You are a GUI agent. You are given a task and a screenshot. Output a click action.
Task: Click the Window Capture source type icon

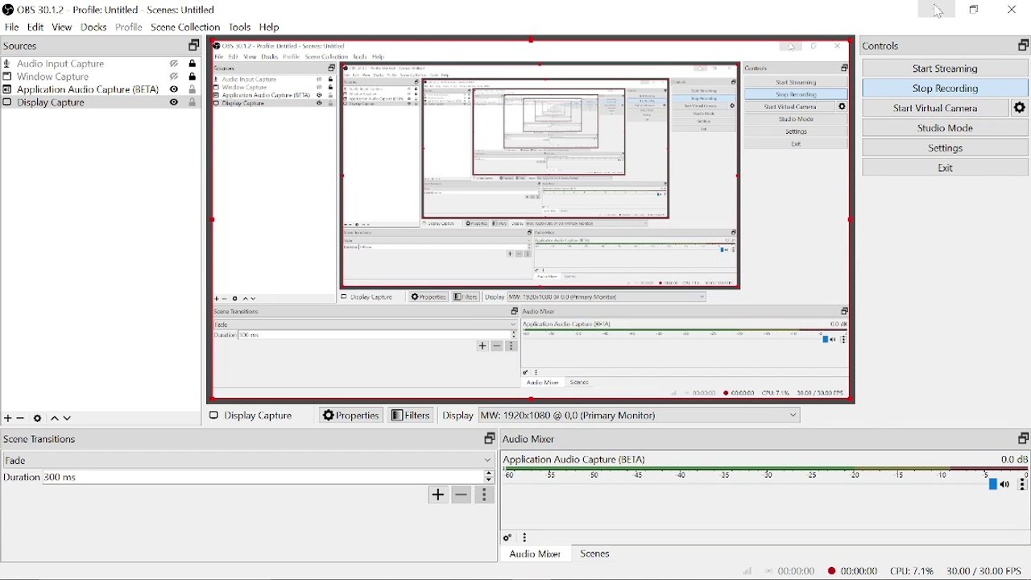(x=7, y=77)
